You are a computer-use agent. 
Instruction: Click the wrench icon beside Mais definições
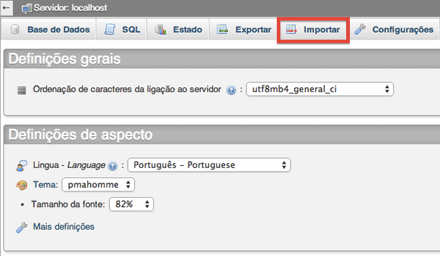coord(21,228)
